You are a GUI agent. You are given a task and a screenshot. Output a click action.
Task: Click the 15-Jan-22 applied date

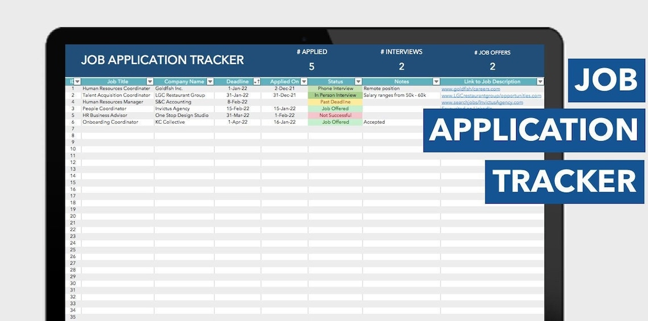tap(285, 108)
